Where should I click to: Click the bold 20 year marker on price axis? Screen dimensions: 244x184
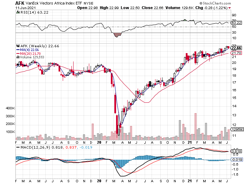(x=99, y=142)
